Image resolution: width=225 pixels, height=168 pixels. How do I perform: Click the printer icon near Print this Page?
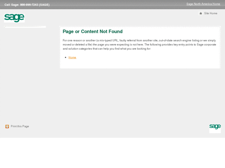[x=7, y=126]
